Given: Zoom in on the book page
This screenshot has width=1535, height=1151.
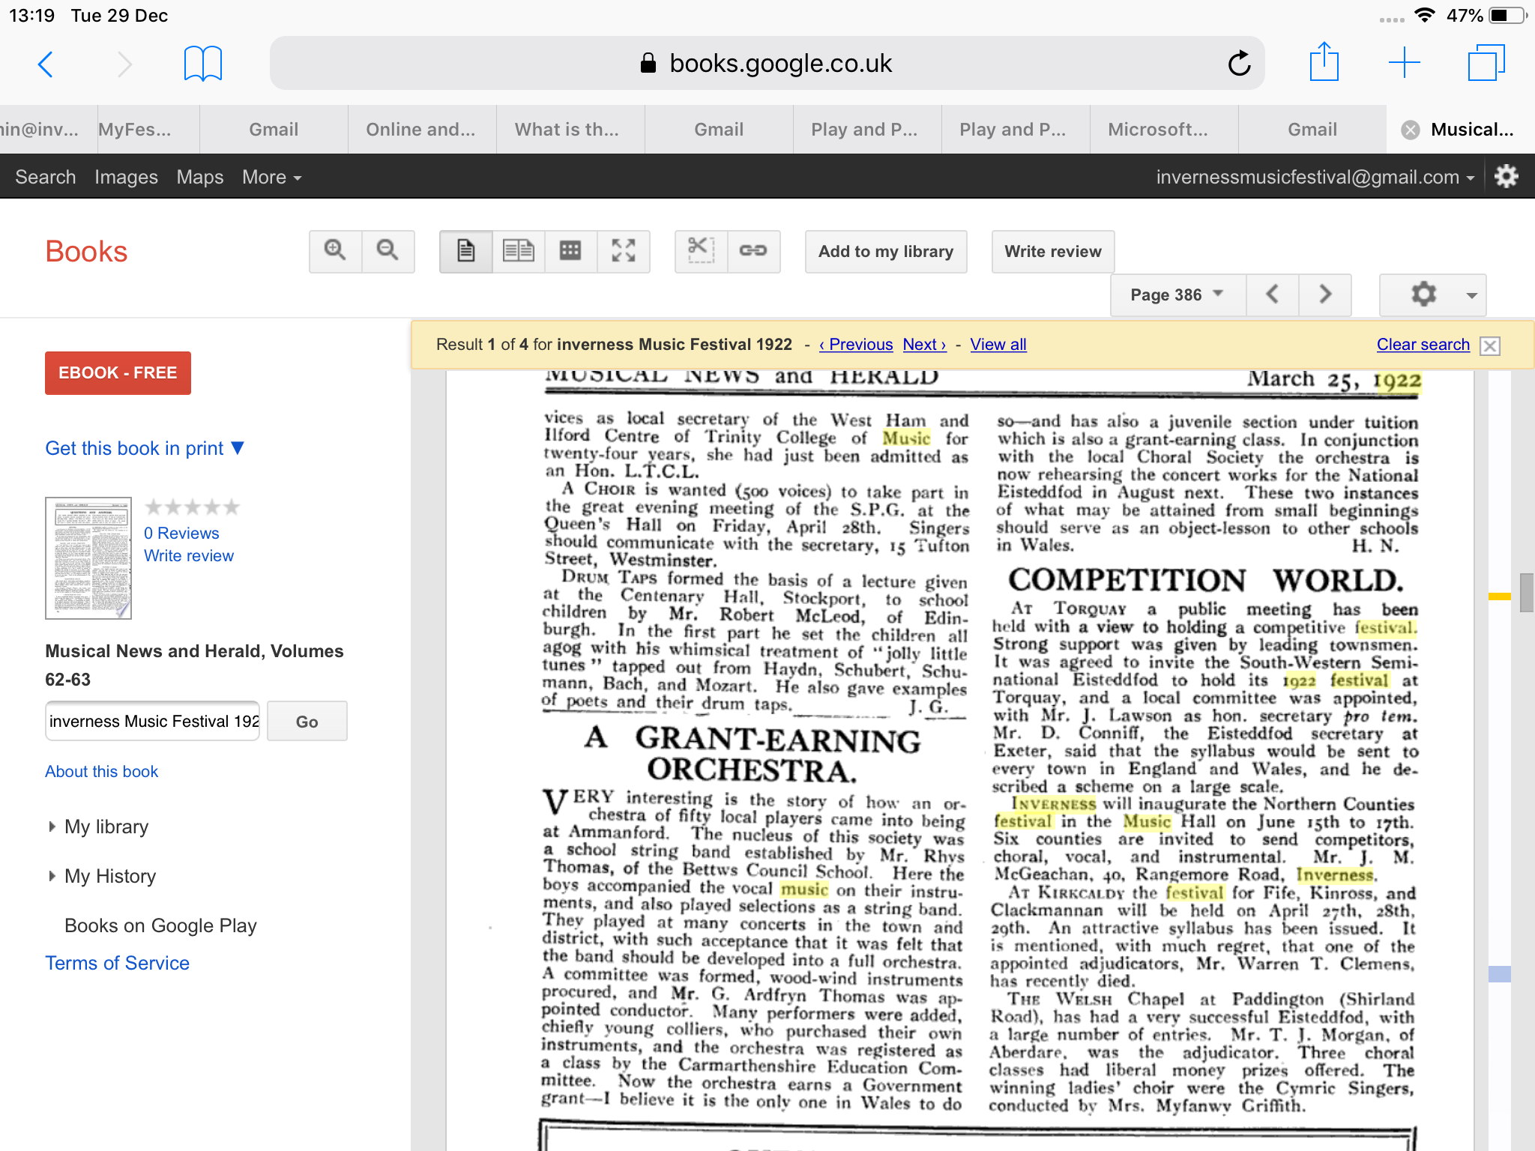Looking at the screenshot, I should (x=335, y=251).
